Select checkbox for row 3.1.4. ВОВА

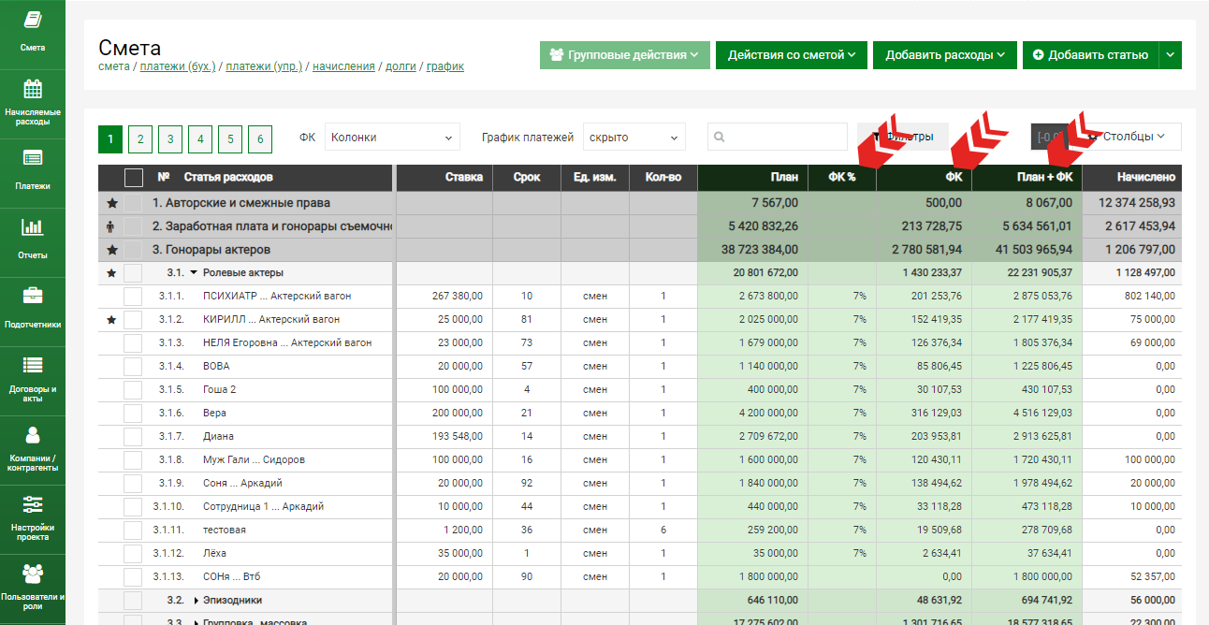(134, 367)
